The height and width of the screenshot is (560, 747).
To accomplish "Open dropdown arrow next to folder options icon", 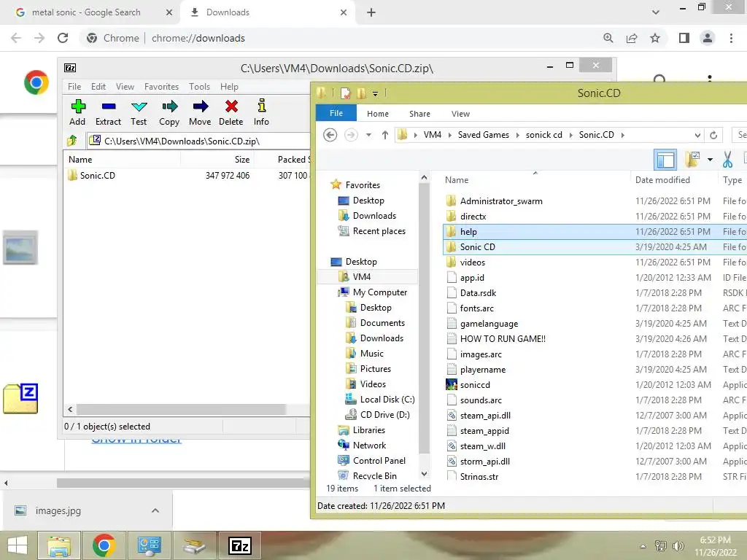I will pos(710,160).
